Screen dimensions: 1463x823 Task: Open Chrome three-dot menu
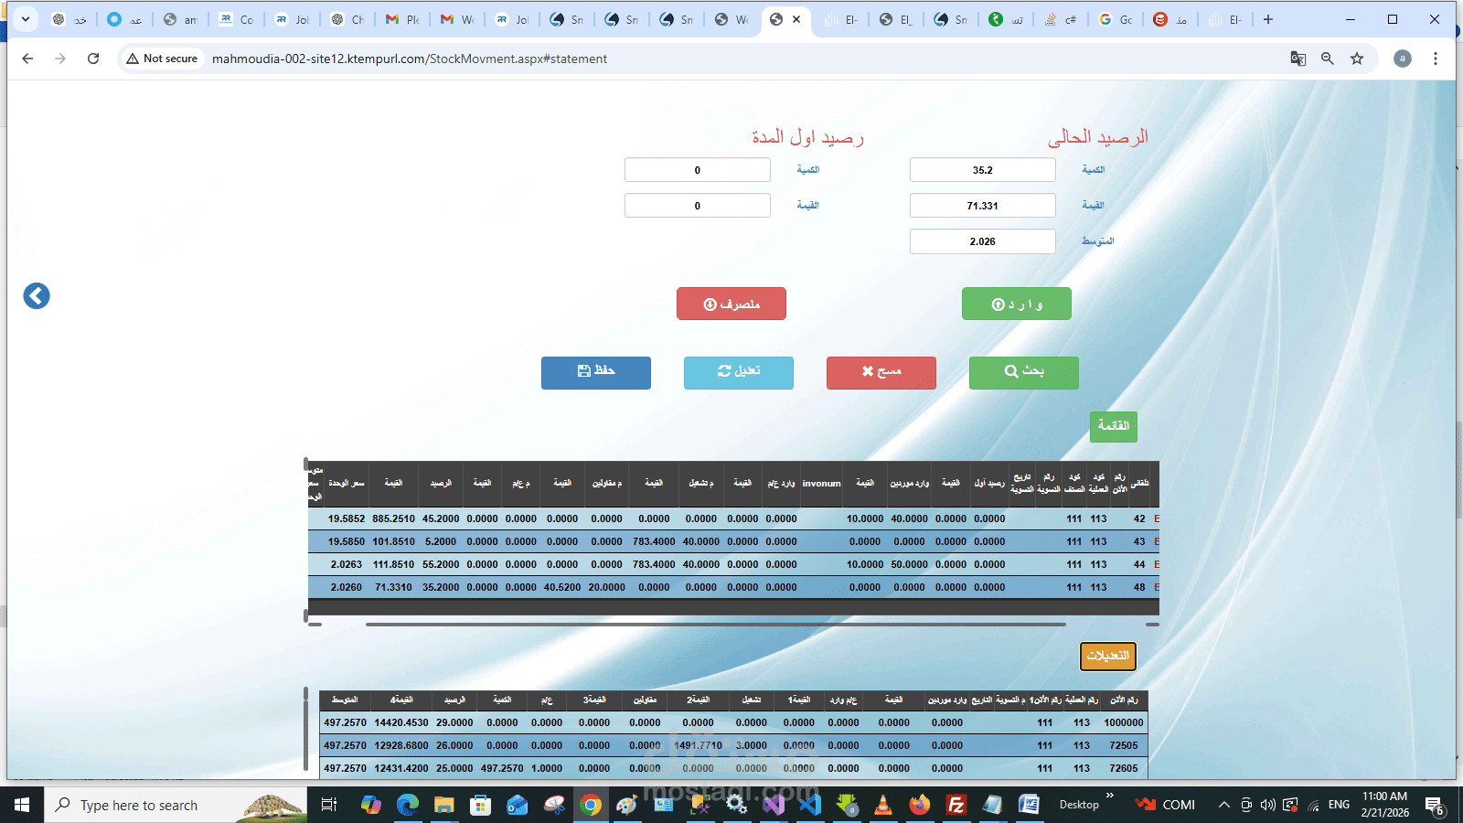[x=1436, y=59]
